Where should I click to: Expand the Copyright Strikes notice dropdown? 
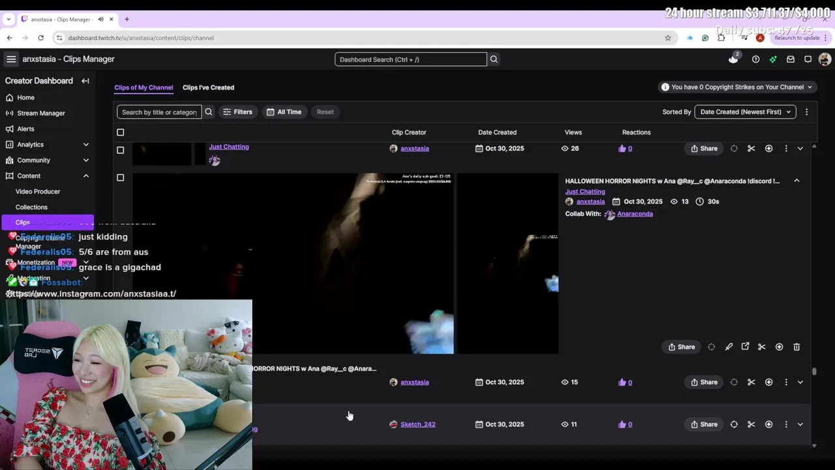737,87
